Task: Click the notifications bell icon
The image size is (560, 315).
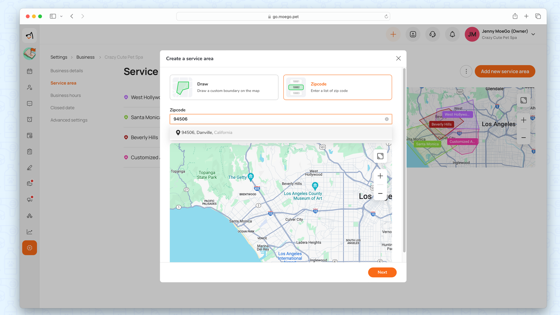Action: click(452, 34)
